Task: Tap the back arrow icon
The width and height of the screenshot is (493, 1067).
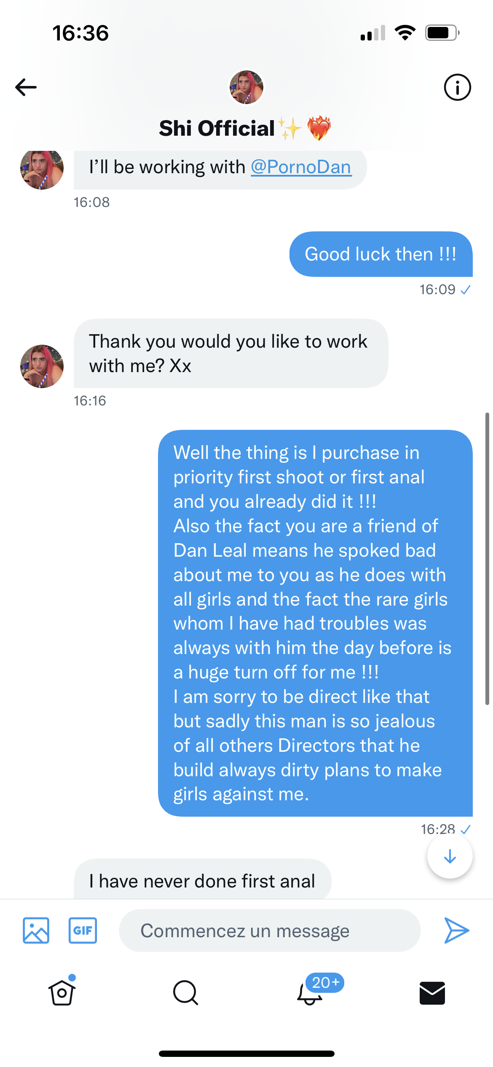Action: click(x=26, y=87)
